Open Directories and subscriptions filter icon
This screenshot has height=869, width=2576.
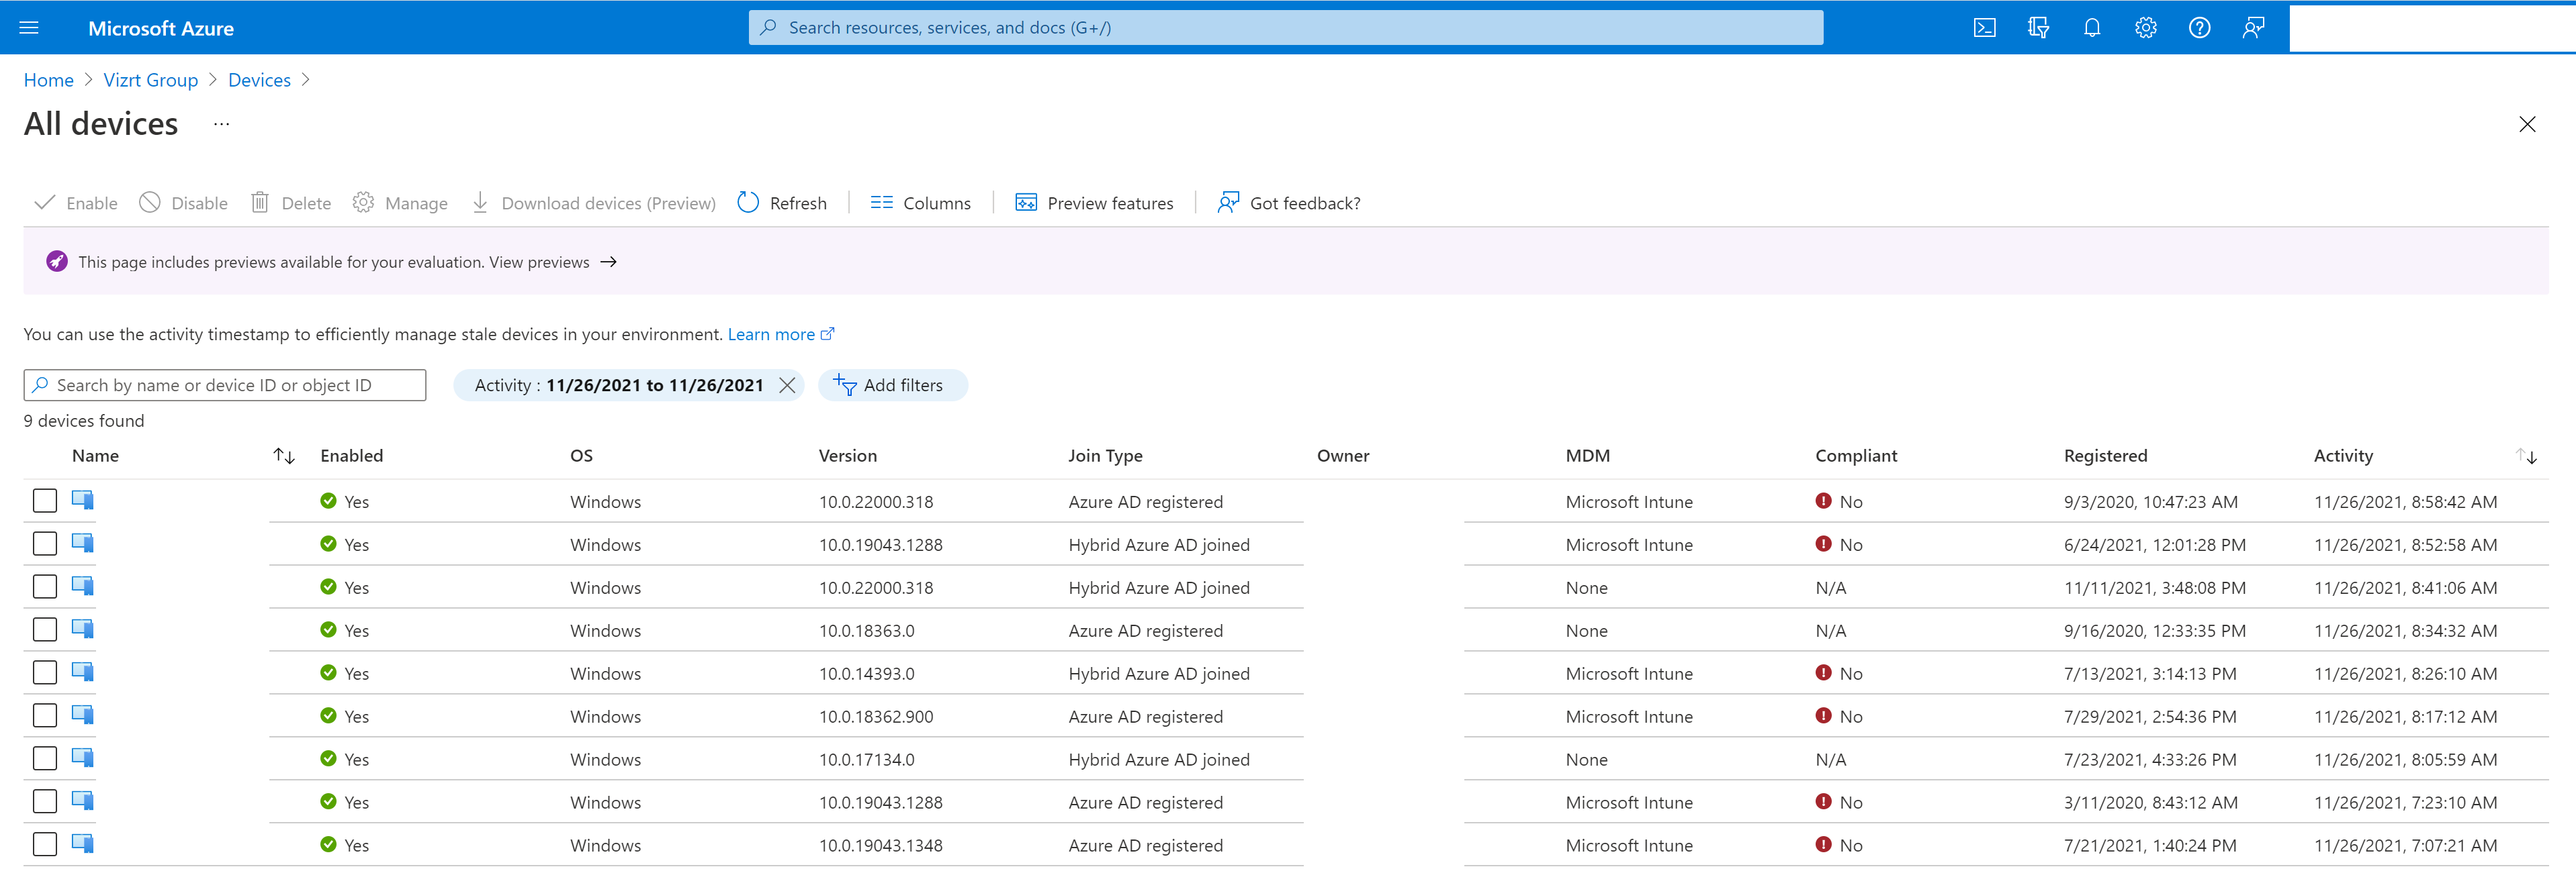pos(2038,28)
